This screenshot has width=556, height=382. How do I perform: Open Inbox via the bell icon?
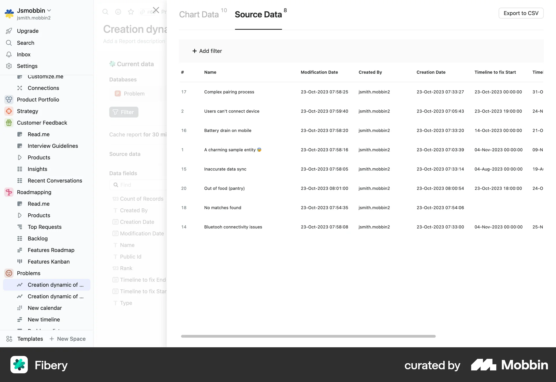[9, 54]
